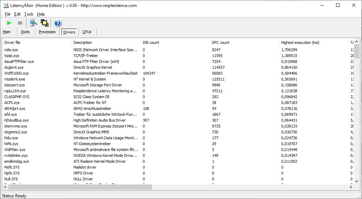Click the magnifier analysis toolbar icon
Viewport: 362px width, 199px height.
coord(33,23)
